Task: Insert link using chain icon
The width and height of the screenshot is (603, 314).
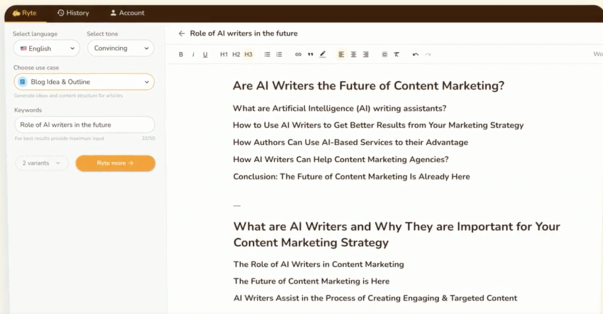Action: coord(298,55)
